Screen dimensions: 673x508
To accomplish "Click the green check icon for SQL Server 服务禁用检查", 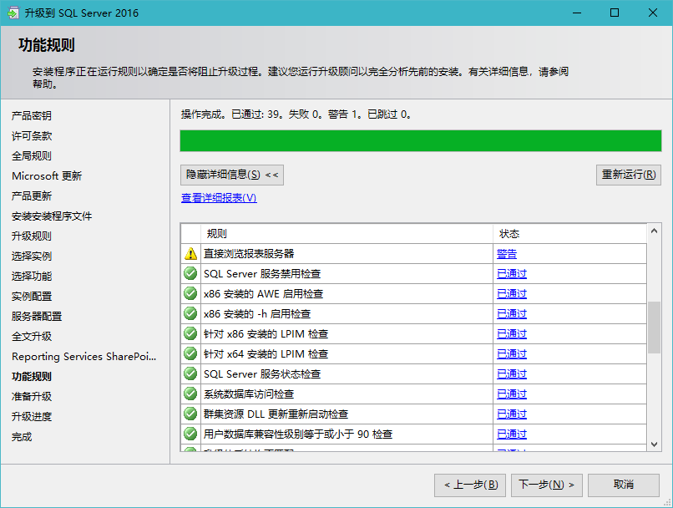I will click(190, 273).
